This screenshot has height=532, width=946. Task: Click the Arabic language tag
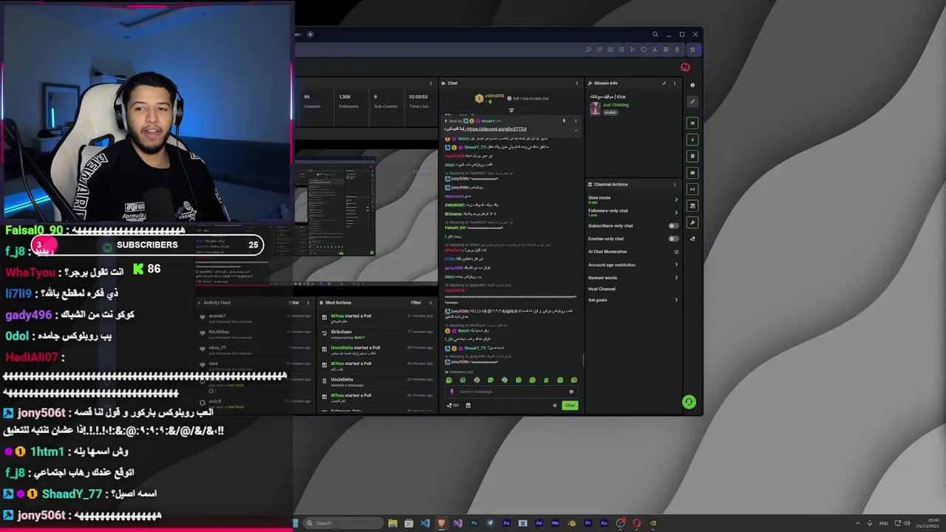pos(610,112)
